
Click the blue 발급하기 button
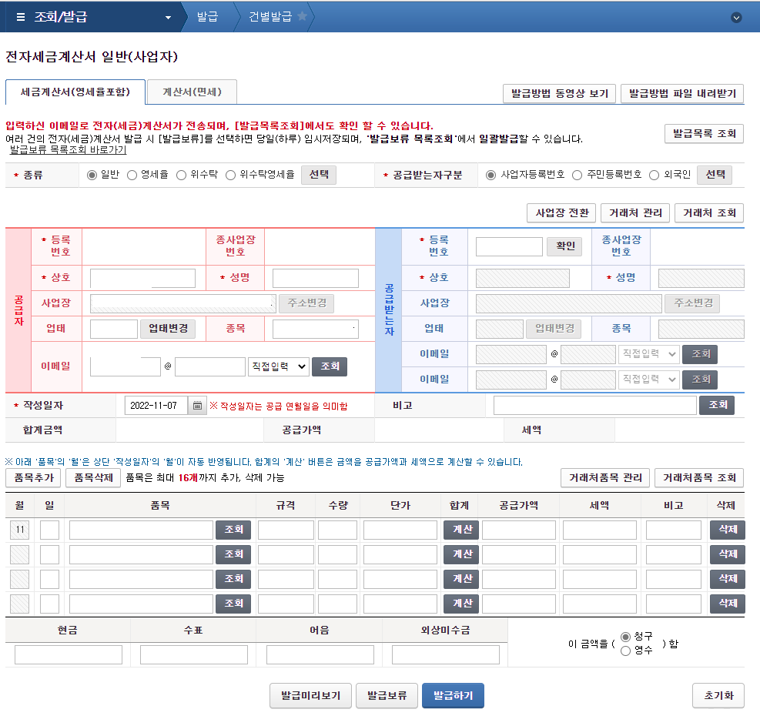click(x=453, y=695)
